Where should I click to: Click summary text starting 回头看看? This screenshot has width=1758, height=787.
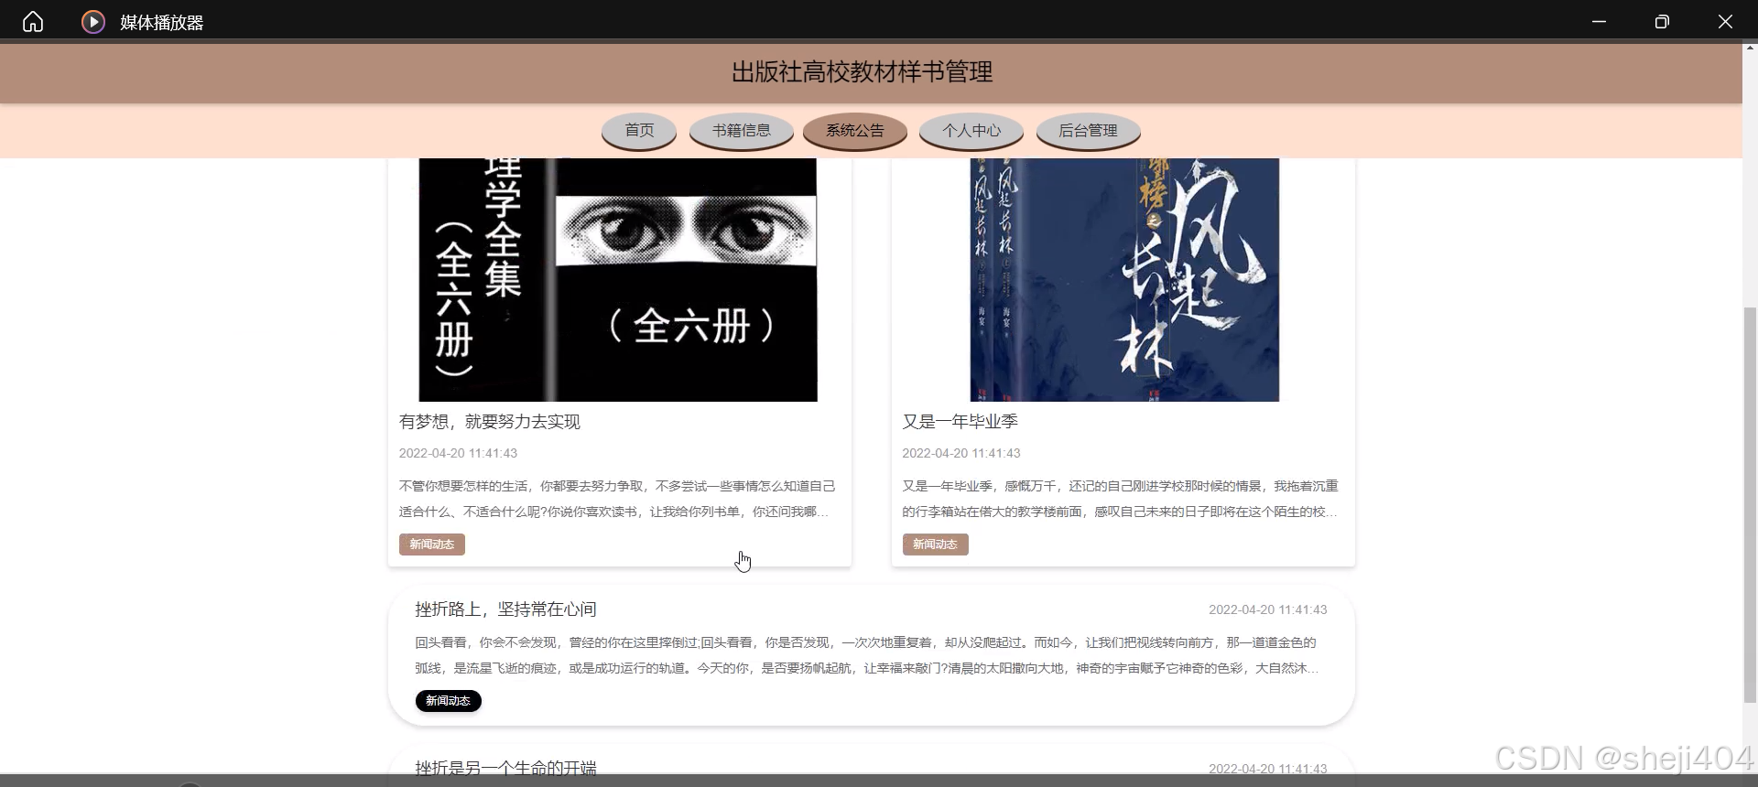point(867,655)
